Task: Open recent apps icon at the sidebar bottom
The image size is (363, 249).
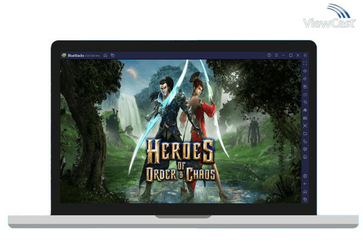Action: (305, 199)
